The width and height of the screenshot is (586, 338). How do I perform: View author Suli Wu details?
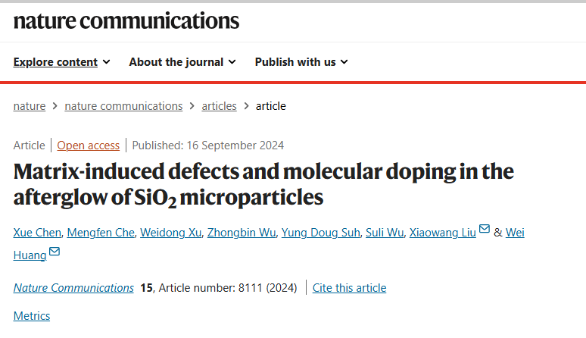[x=385, y=233]
